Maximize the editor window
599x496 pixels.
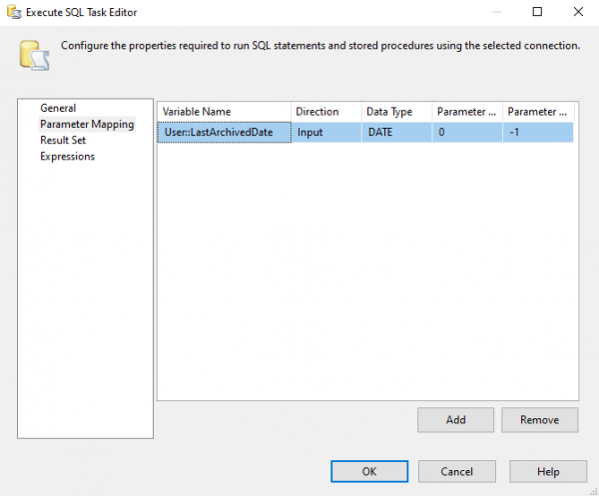click(537, 12)
